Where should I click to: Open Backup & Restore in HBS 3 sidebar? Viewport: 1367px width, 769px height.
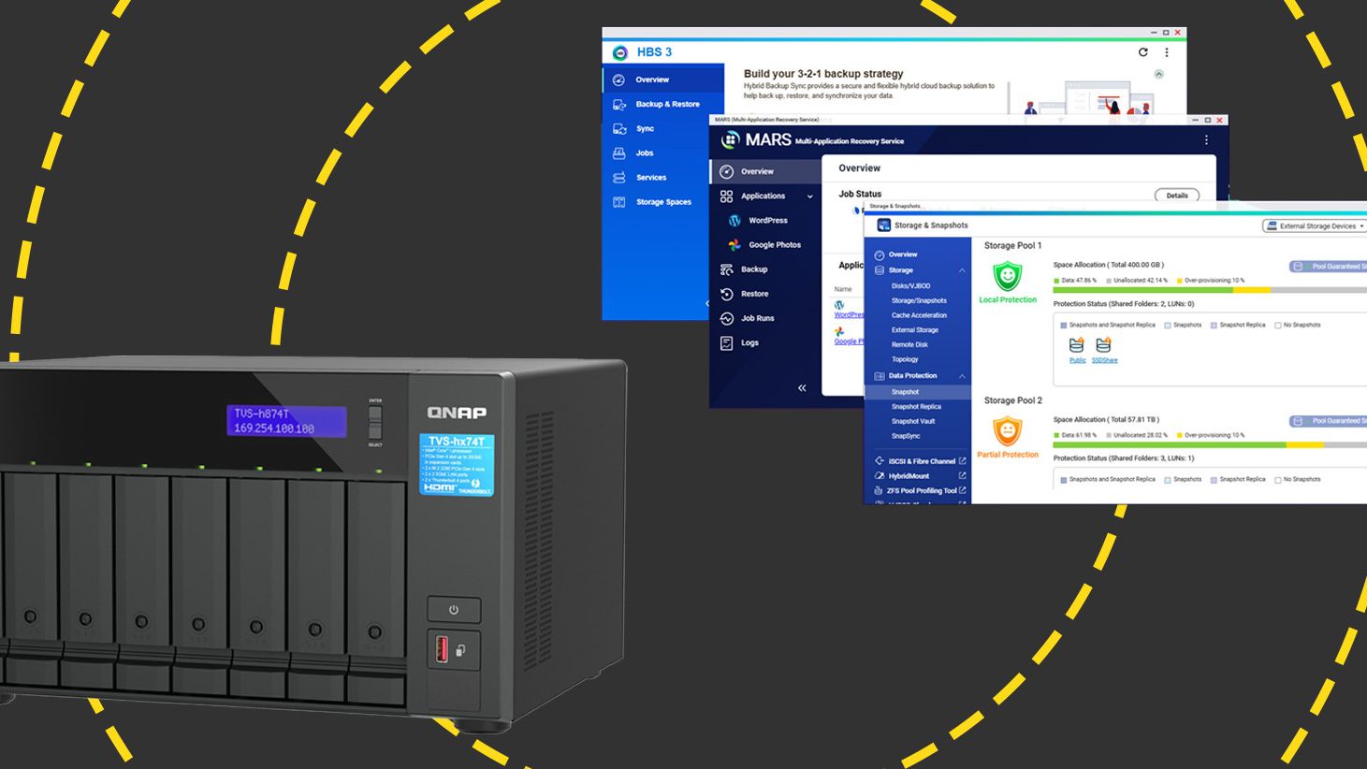663,104
